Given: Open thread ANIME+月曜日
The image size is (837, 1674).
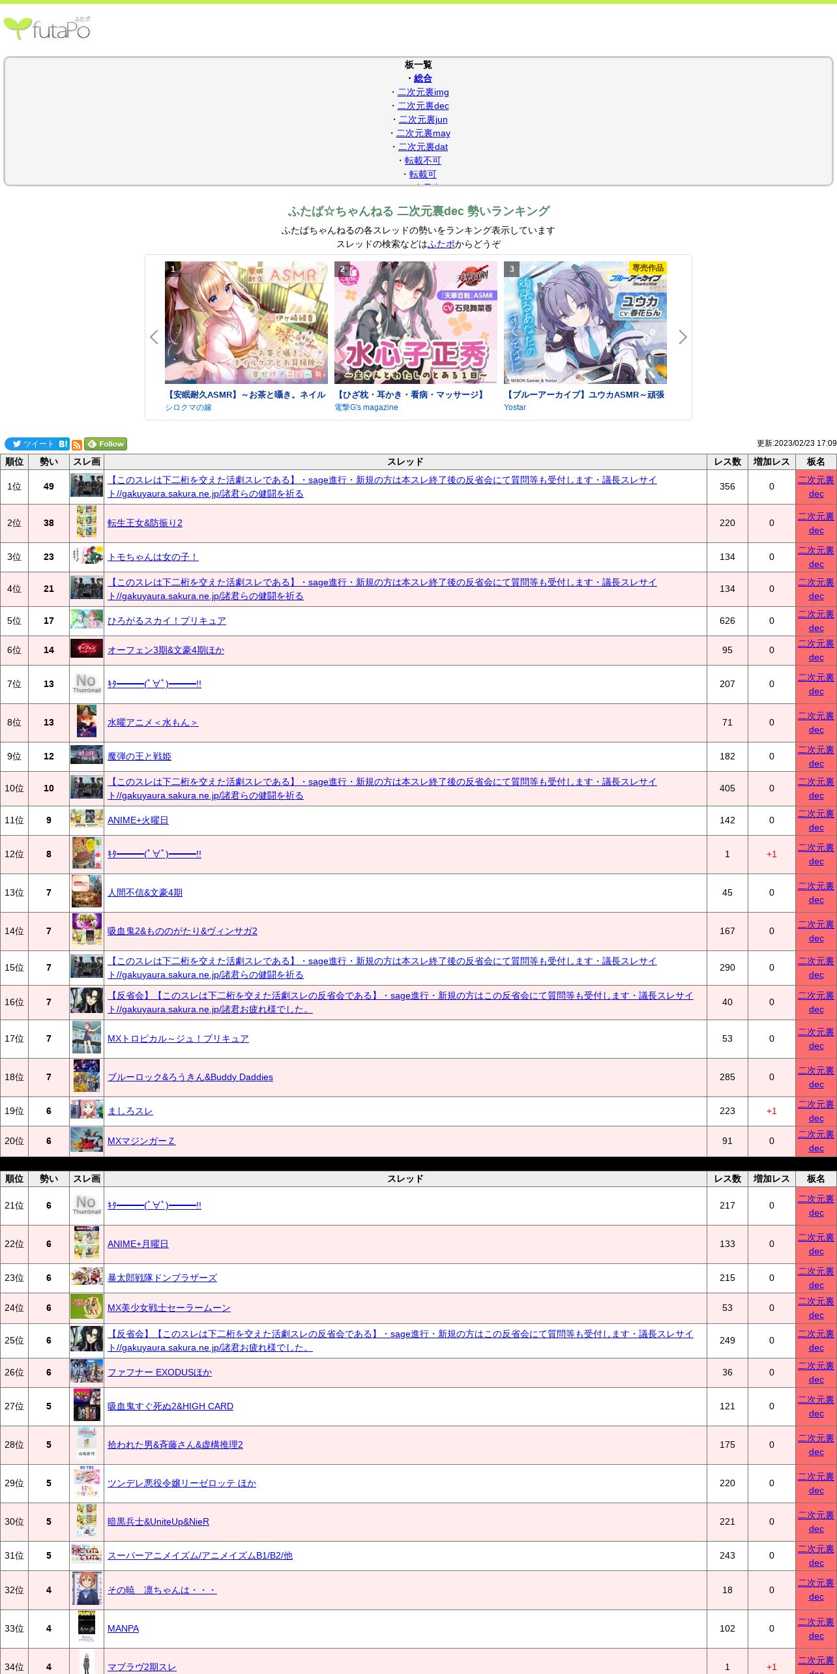Looking at the screenshot, I should coord(138,1244).
